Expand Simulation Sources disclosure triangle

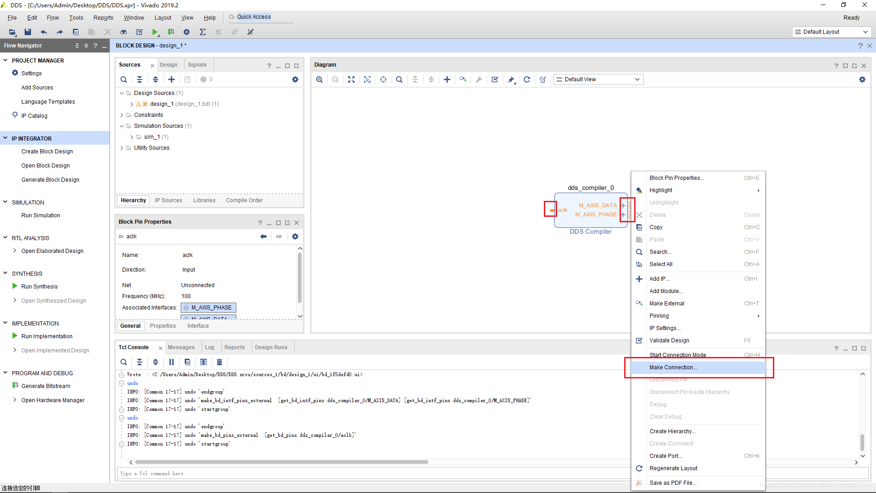pyautogui.click(x=121, y=126)
